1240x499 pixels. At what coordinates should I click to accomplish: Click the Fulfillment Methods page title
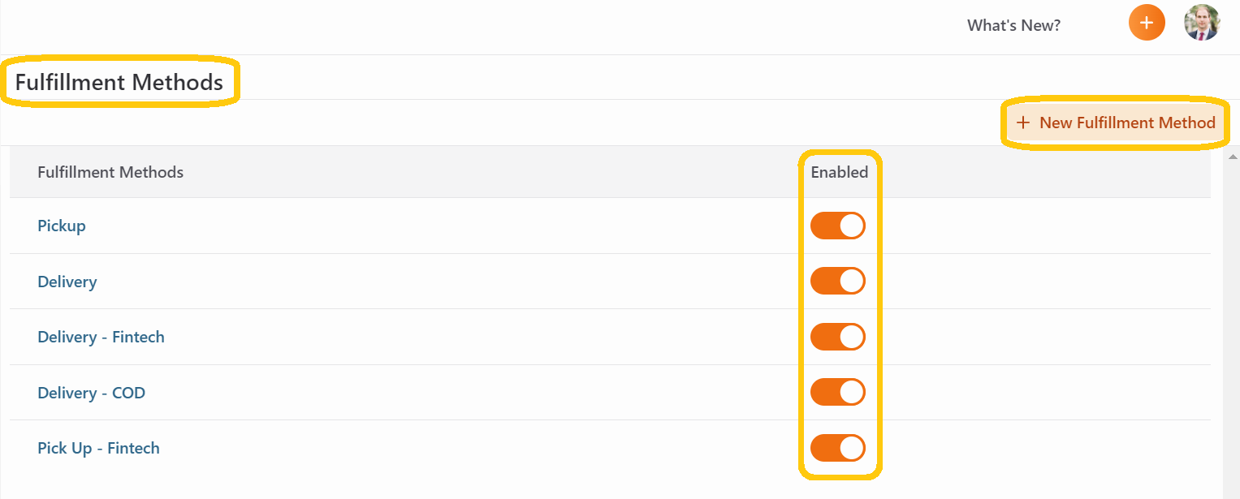(119, 82)
